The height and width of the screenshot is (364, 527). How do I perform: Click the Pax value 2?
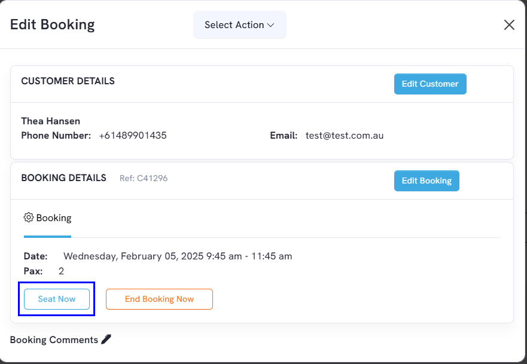click(x=61, y=271)
